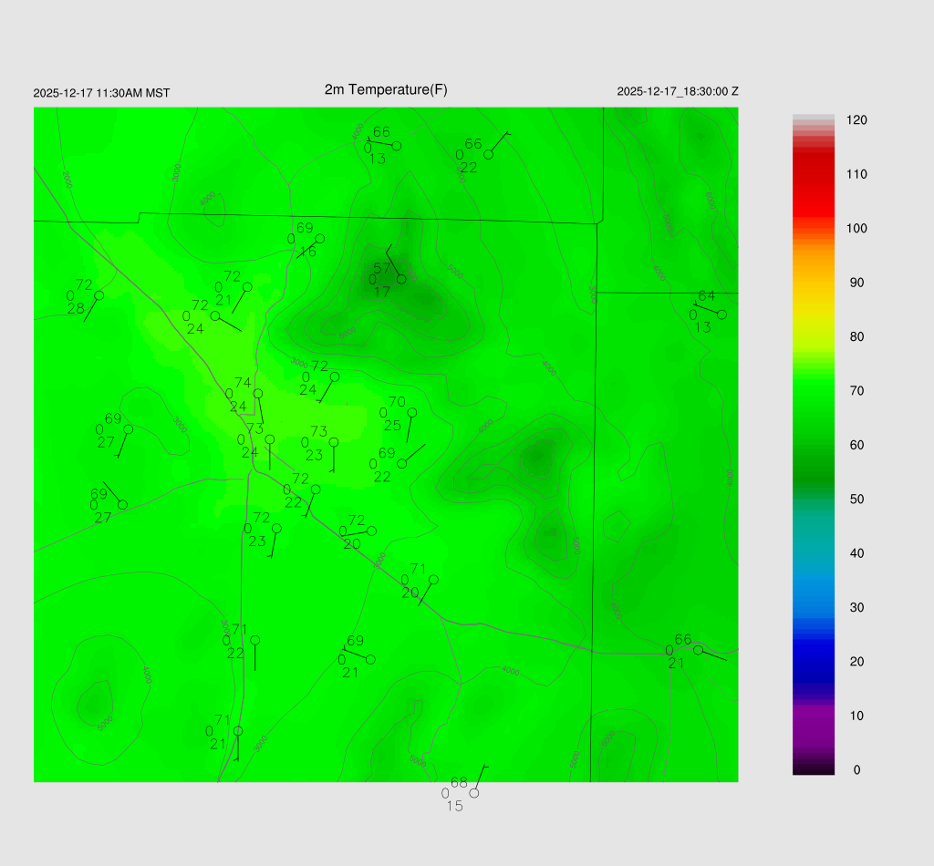The width and height of the screenshot is (934, 866).
Task: Click the yellow colorbar band near 85
Action: click(813, 310)
